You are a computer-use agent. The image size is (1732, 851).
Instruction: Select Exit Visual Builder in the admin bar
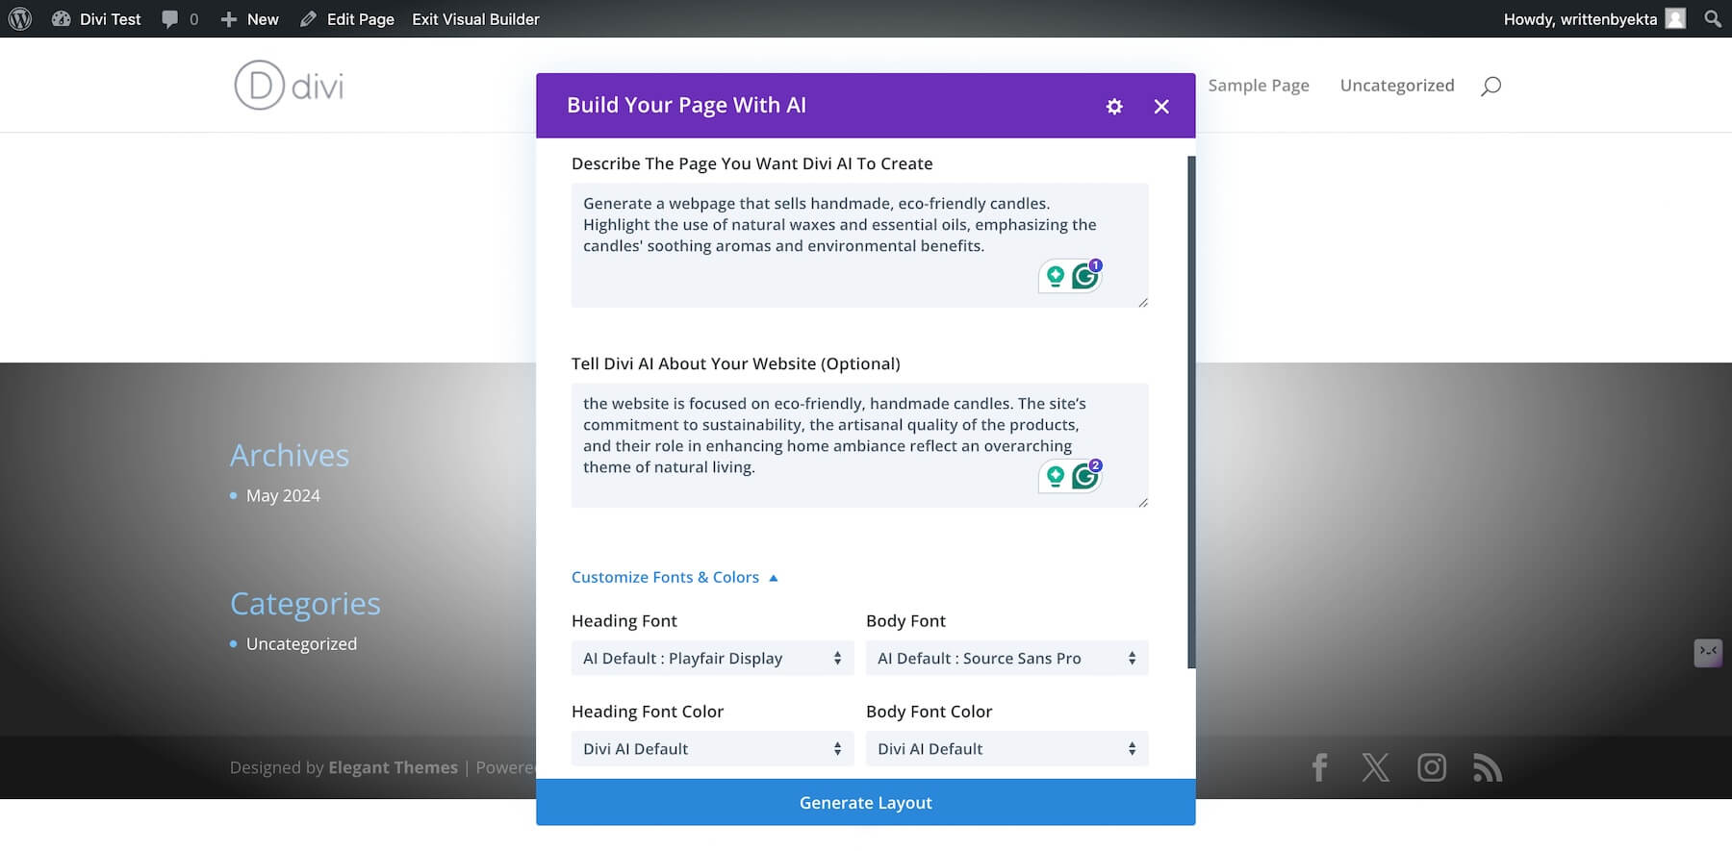tap(474, 18)
